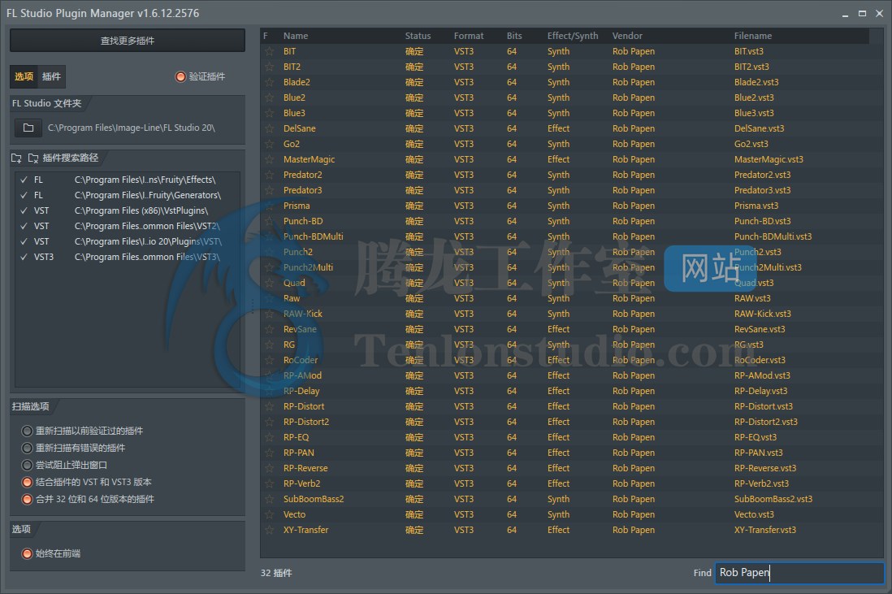Toggle the Vecto favorite star

[269, 514]
